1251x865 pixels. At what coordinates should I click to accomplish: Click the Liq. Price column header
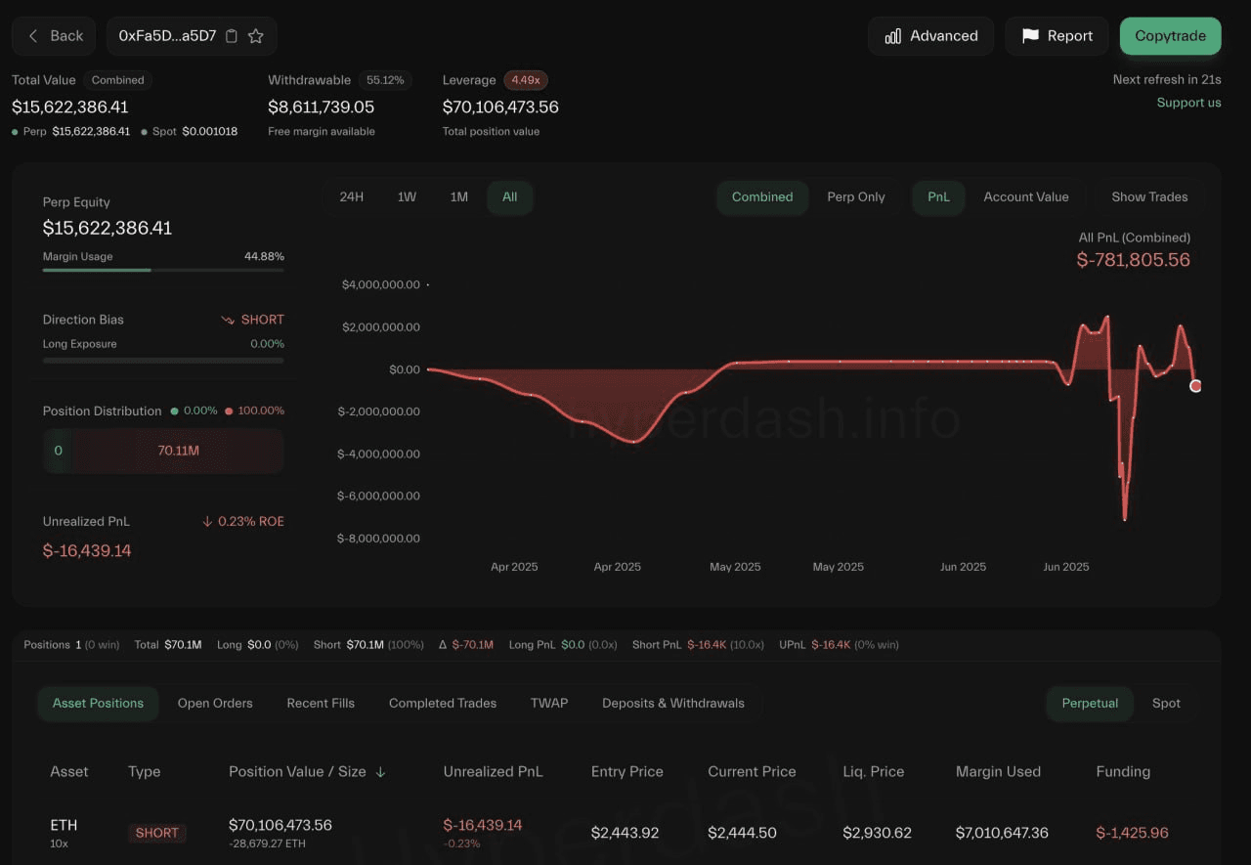click(x=874, y=772)
